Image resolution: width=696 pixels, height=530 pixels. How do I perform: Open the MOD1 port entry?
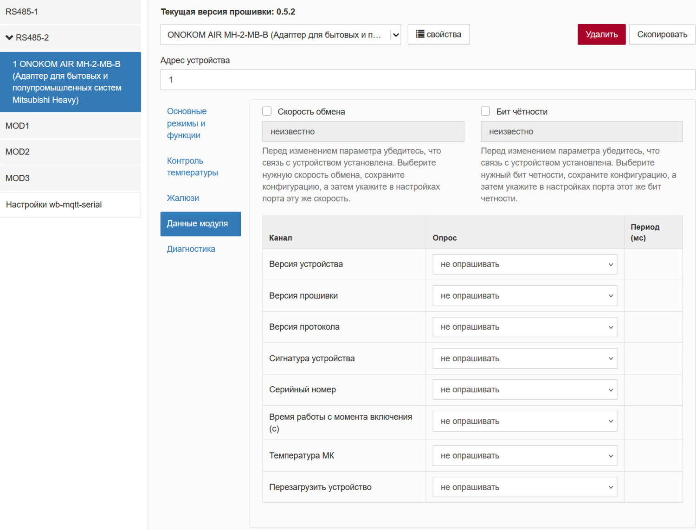tap(71, 126)
